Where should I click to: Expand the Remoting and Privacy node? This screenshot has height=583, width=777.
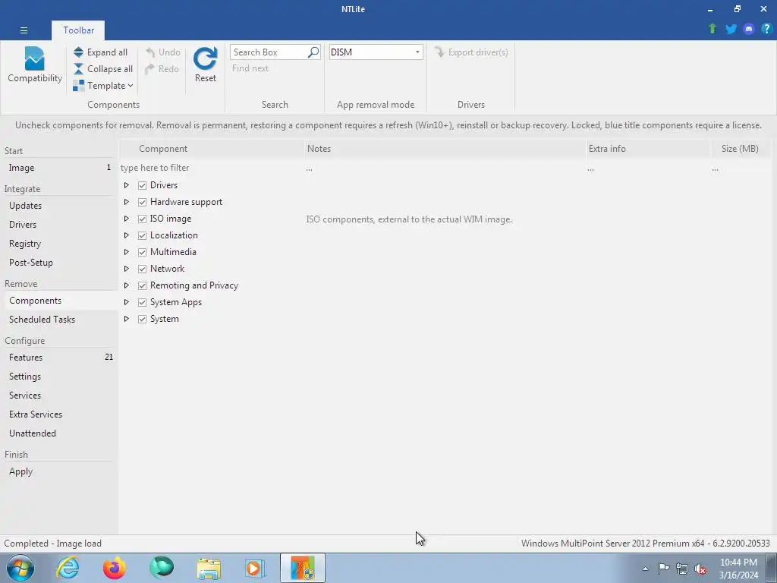[127, 285]
